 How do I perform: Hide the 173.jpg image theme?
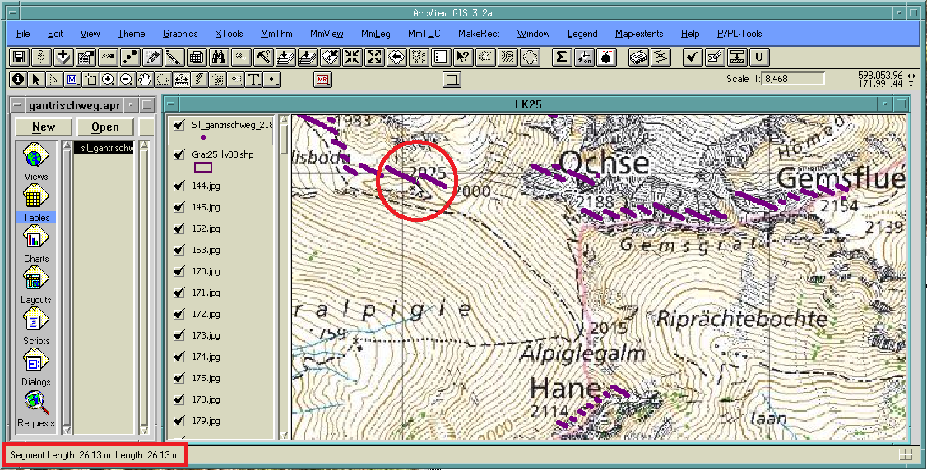click(x=178, y=335)
